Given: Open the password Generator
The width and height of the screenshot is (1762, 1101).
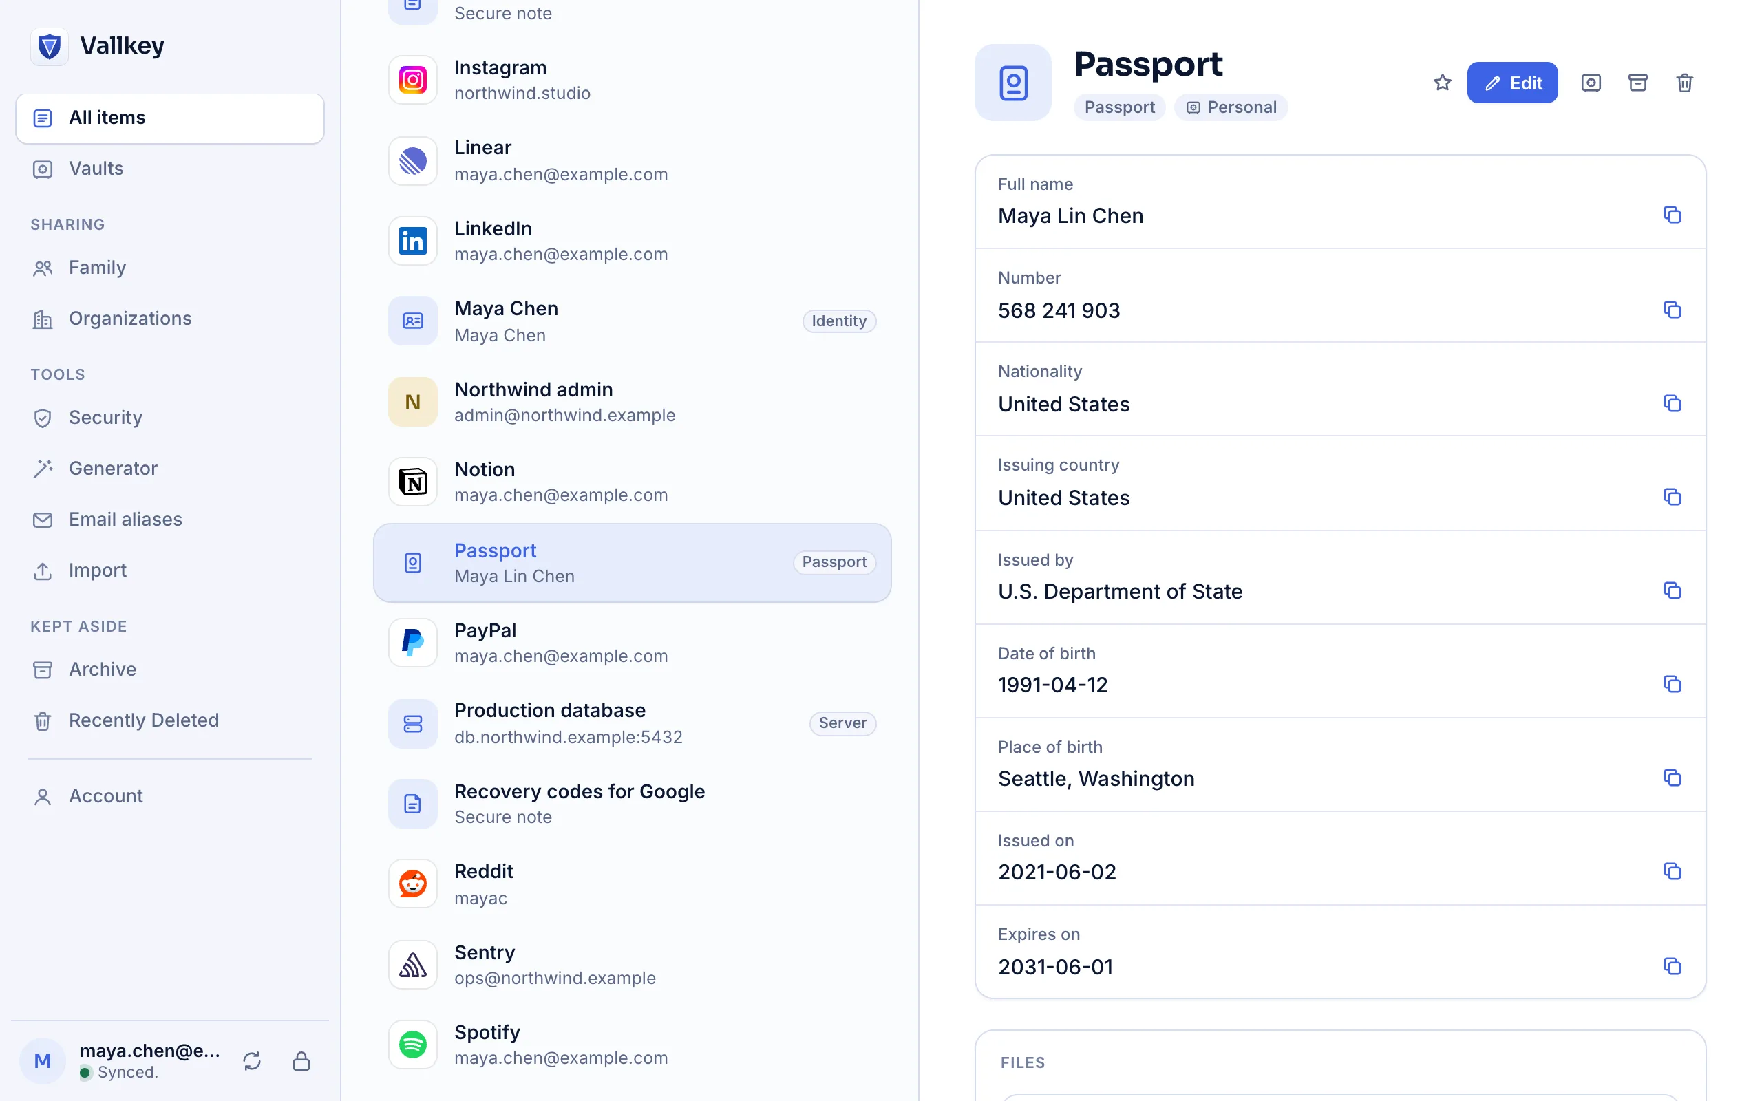Looking at the screenshot, I should click(169, 469).
